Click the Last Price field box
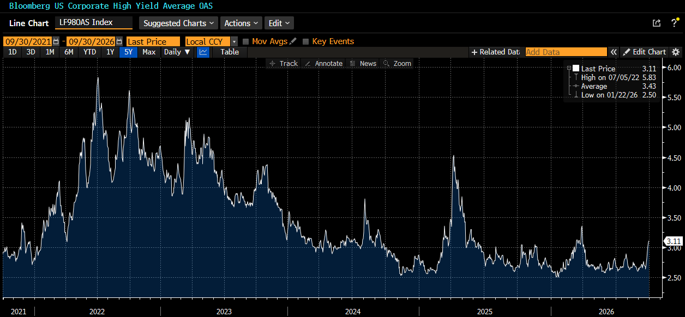This screenshot has height=317, width=685. pyautogui.click(x=153, y=41)
